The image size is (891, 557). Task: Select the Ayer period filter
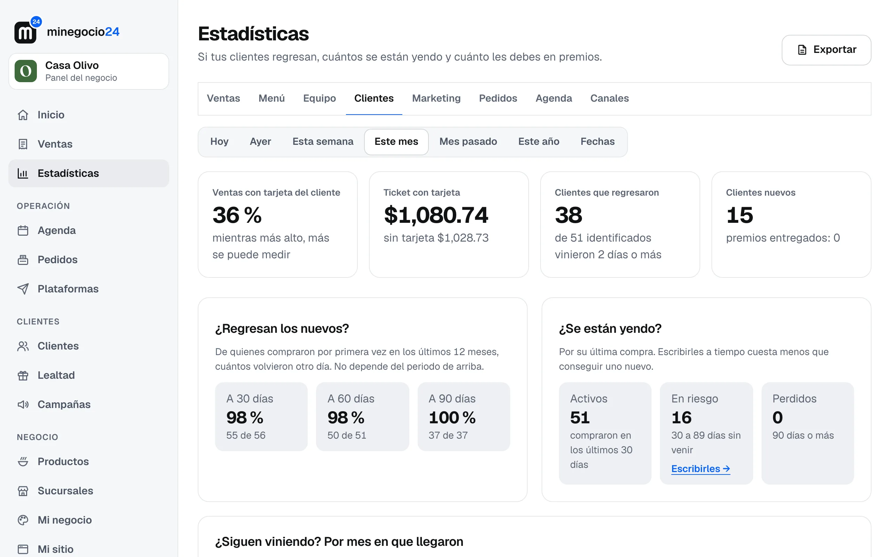tap(260, 142)
